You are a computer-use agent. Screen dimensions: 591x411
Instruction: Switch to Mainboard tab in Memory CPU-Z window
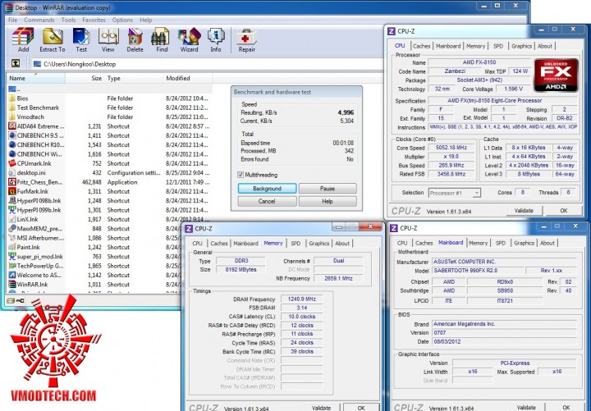(245, 244)
